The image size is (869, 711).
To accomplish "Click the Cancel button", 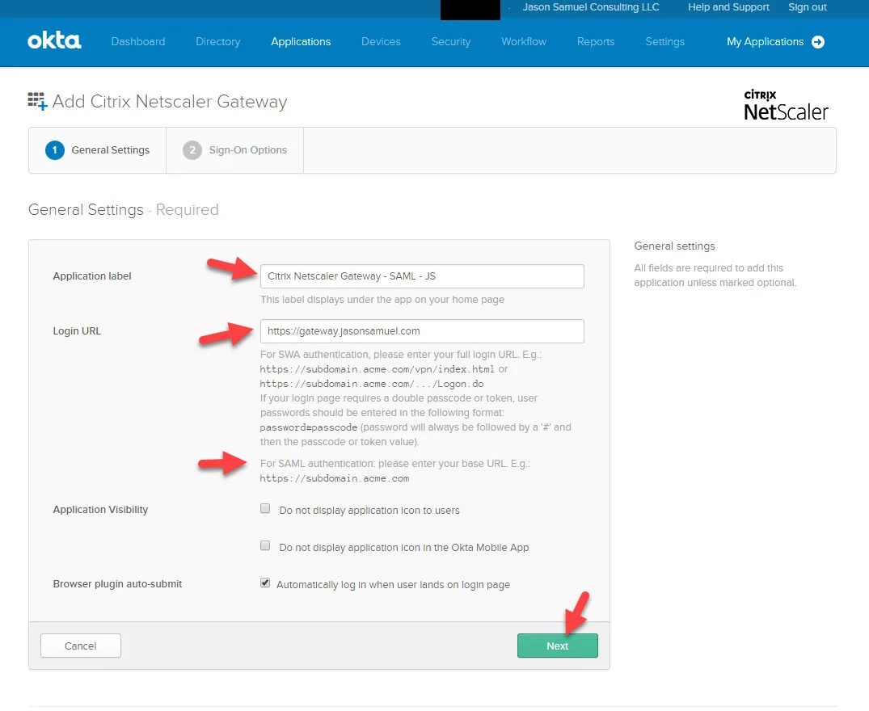I will tap(80, 646).
